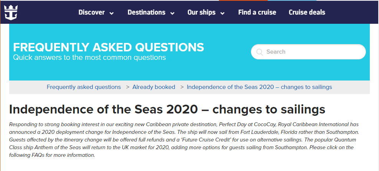
Task: Open the Our ships menu label
Action: tap(201, 12)
